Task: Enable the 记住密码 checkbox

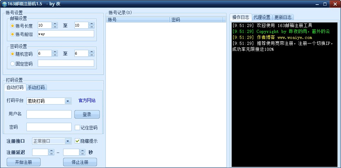Action: [x=78, y=128]
